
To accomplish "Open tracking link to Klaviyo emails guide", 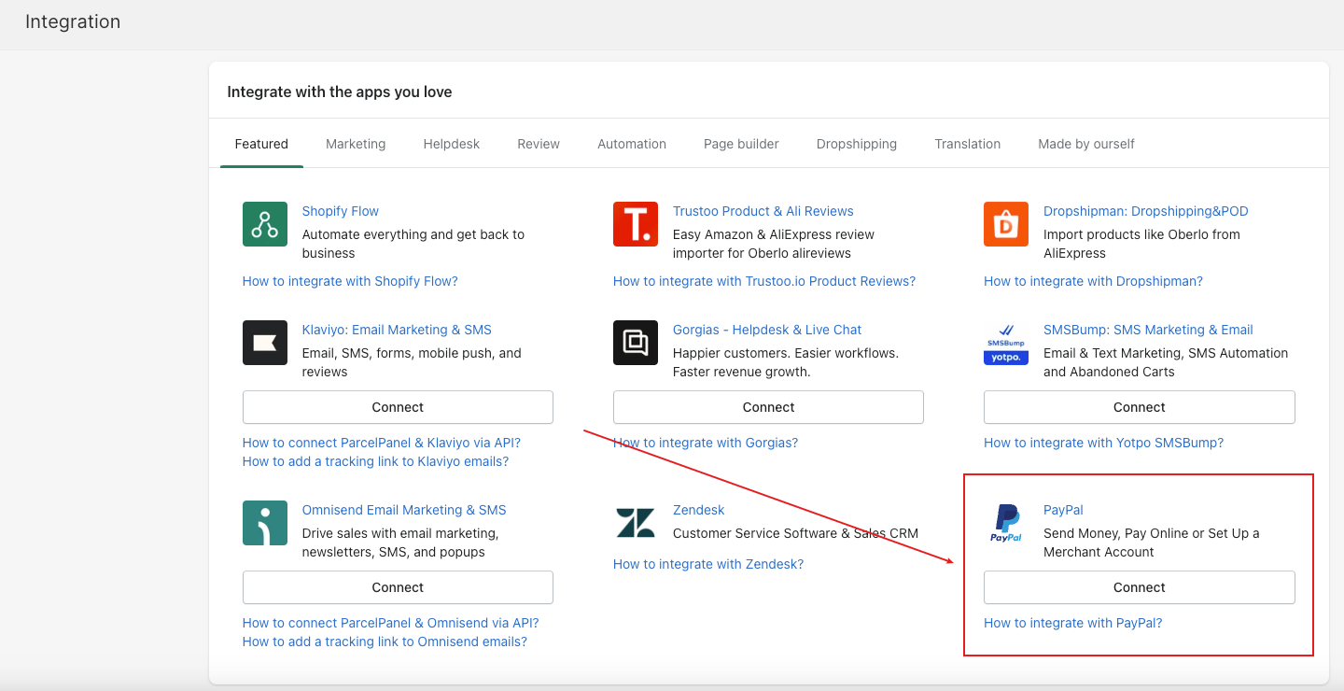I will coord(376,461).
